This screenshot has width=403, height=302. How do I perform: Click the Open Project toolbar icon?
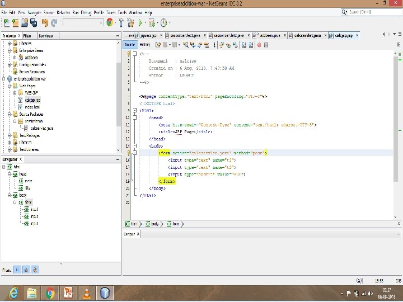click(25, 23)
